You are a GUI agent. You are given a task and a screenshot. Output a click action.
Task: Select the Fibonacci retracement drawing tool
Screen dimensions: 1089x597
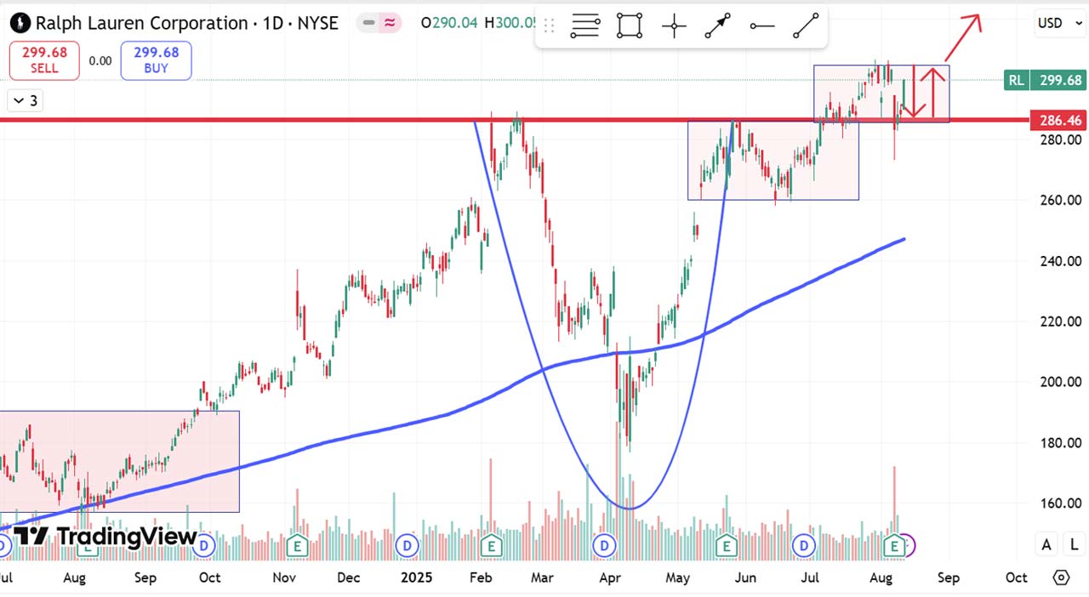click(585, 26)
